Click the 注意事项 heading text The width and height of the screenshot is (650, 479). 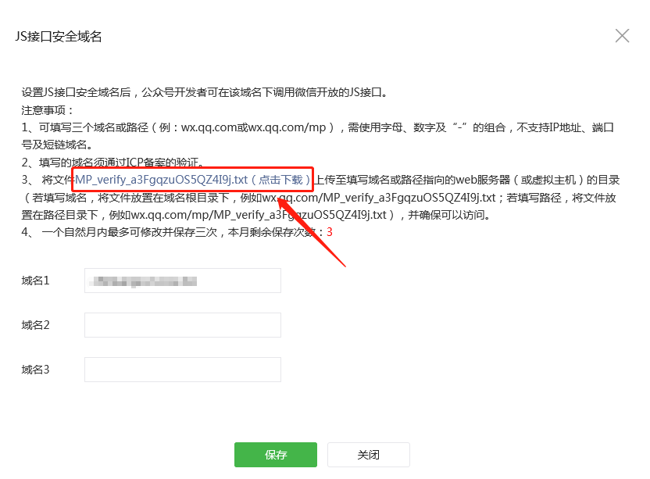[x=47, y=110]
